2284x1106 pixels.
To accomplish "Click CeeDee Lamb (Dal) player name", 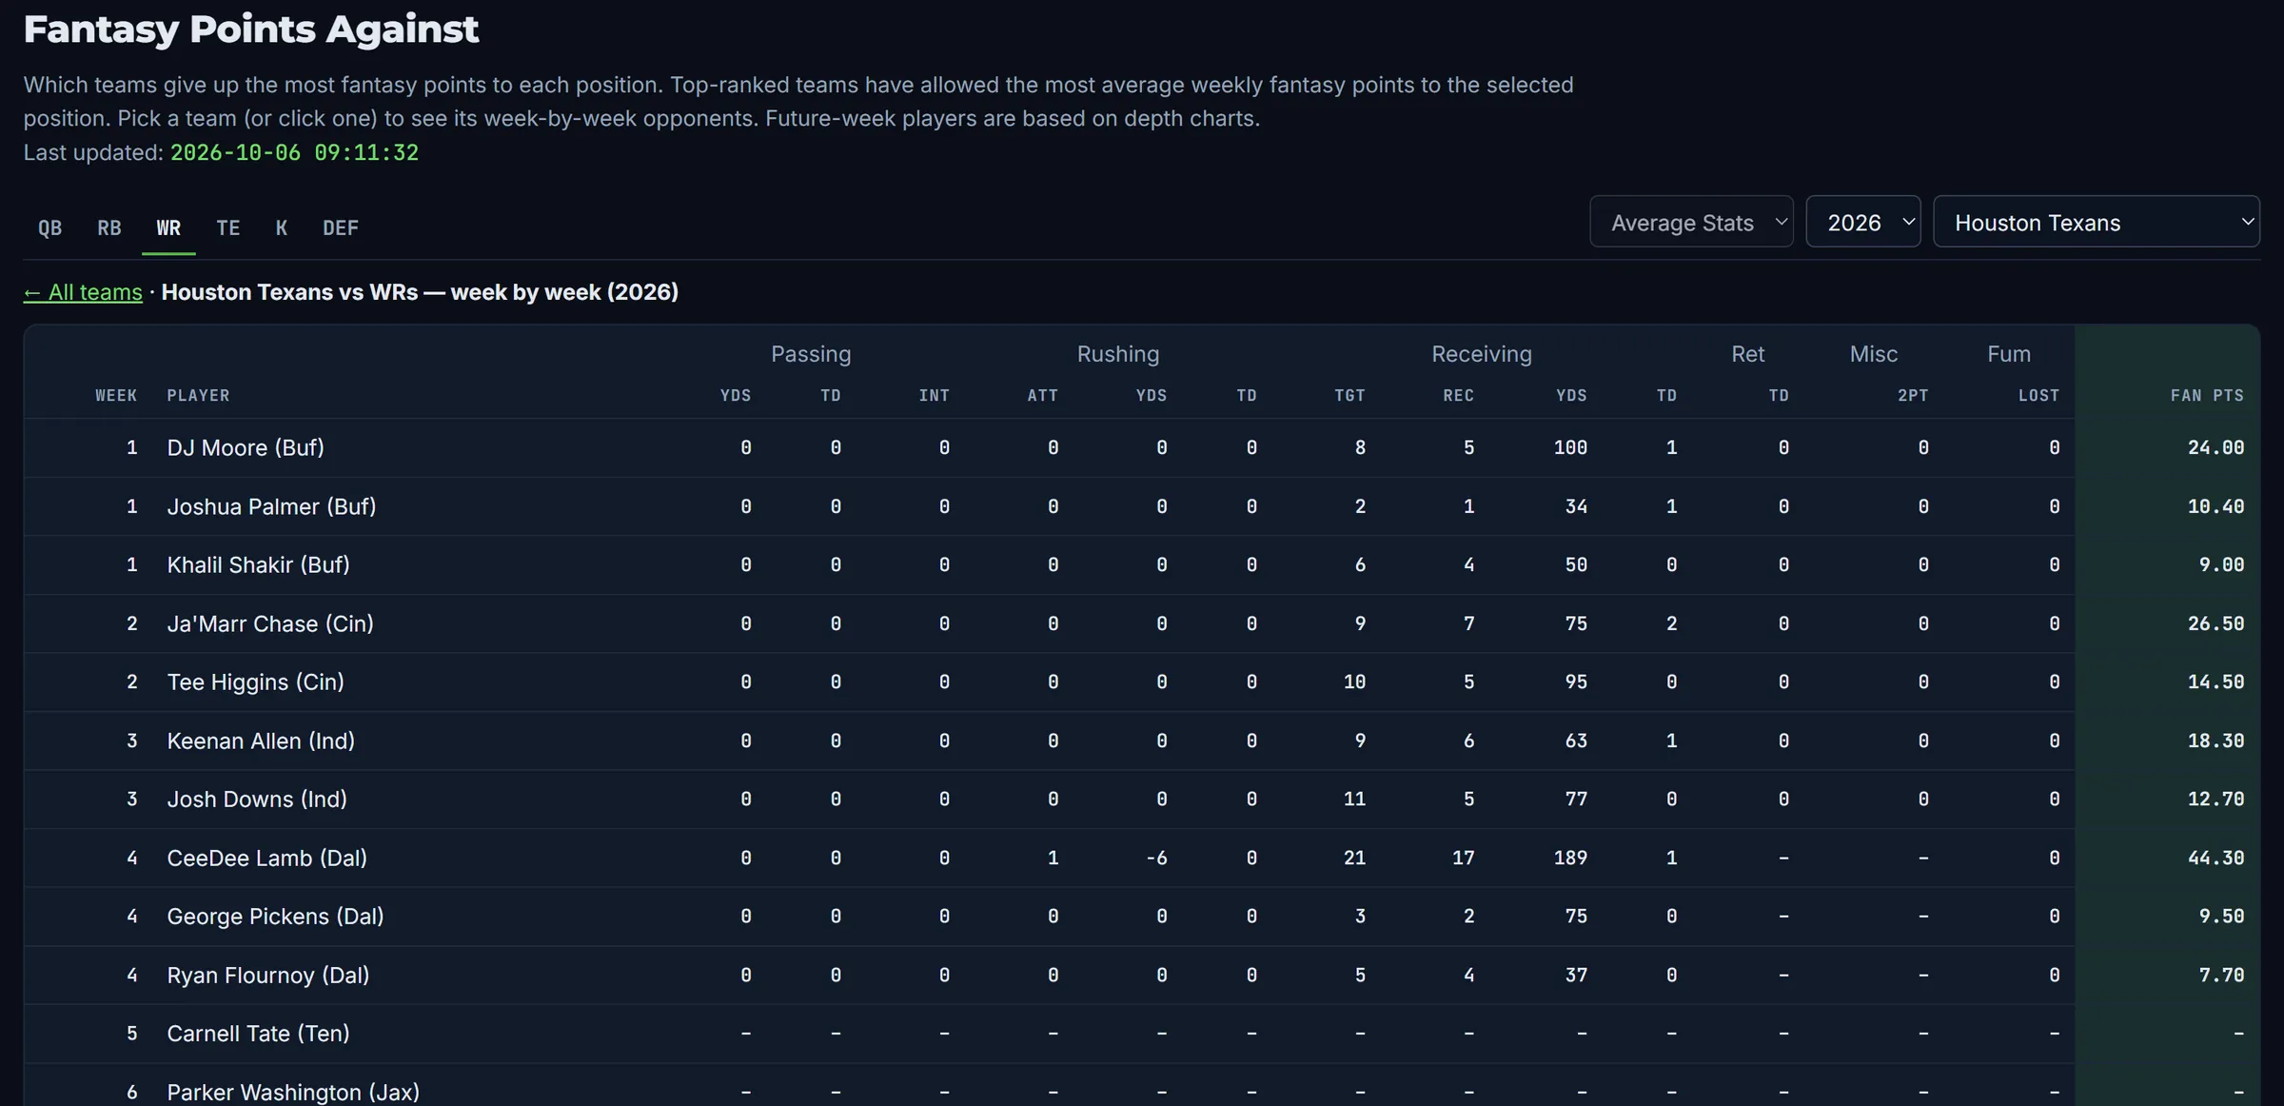I will [266, 858].
